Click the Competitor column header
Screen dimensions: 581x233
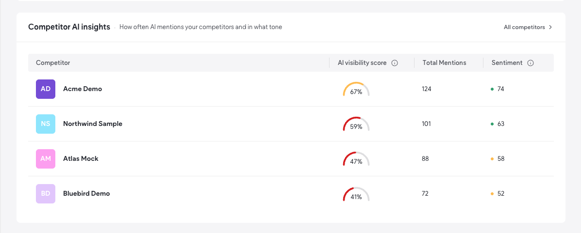[x=53, y=63]
